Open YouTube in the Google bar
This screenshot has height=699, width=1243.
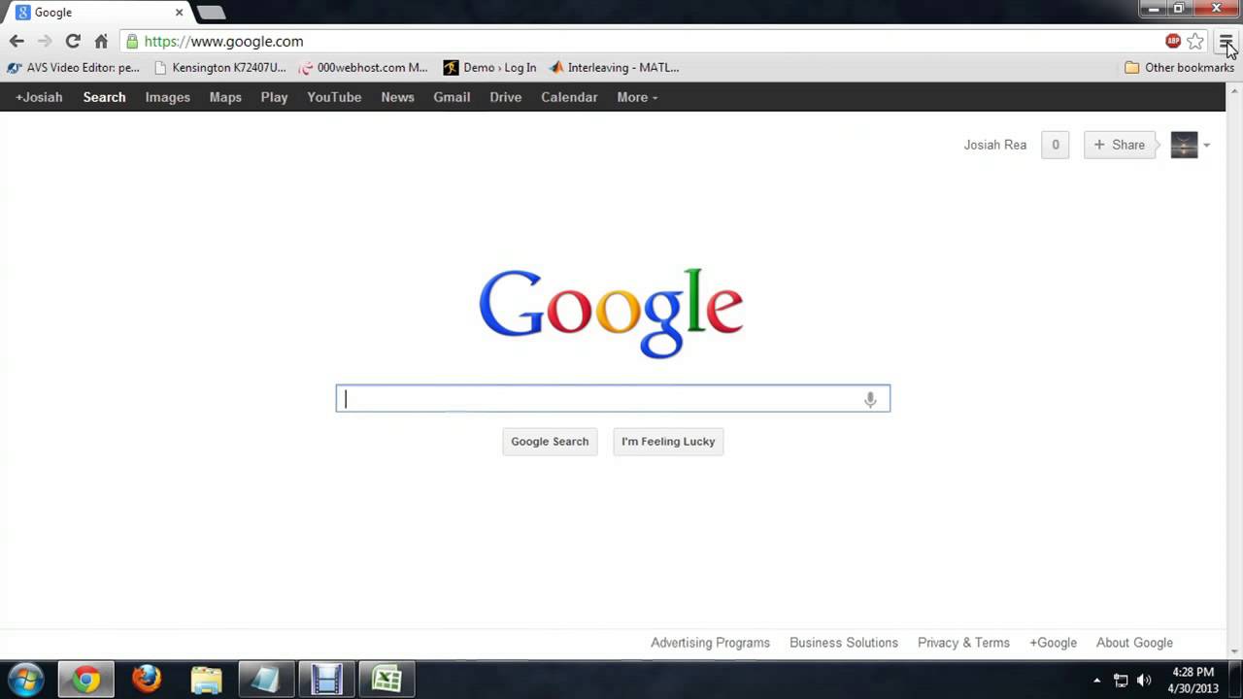[x=334, y=97]
